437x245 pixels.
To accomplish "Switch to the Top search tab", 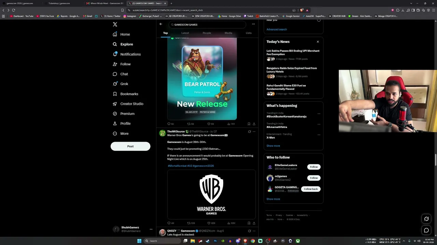I will 166,33.
